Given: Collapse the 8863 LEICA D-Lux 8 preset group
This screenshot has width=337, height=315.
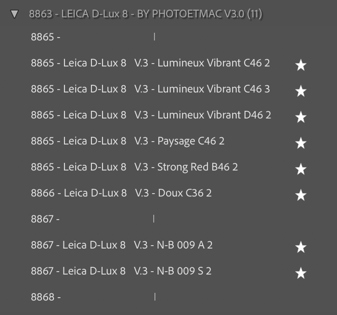Looking at the screenshot, I should [14, 14].
